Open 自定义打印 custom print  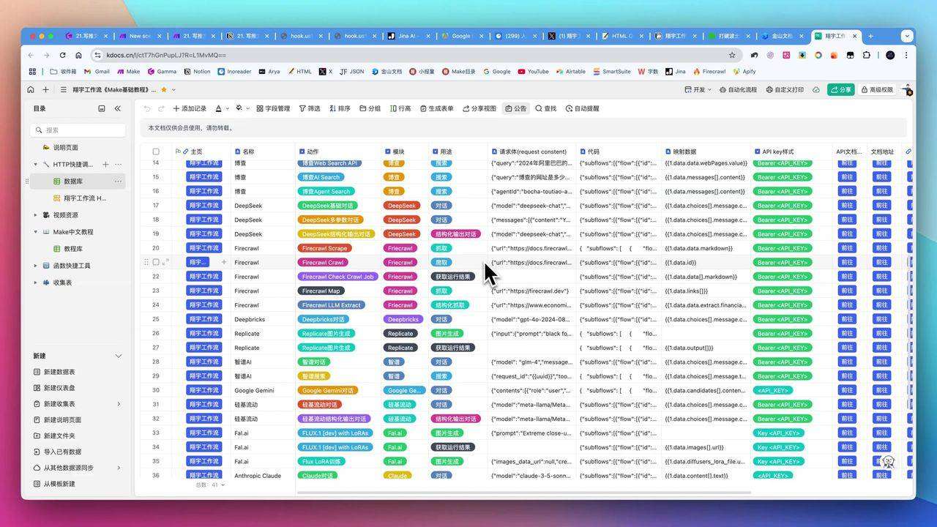782,89
